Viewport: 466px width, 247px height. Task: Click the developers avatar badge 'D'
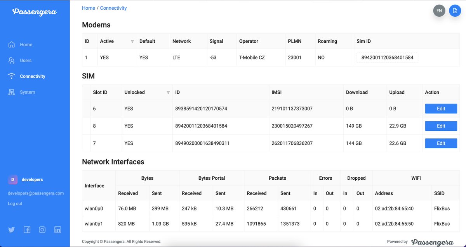(13, 179)
